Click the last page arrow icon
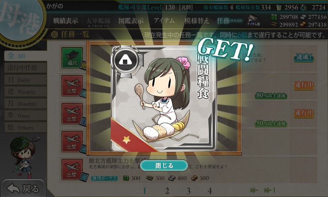Image resolution: width=328 pixels, height=197 pixels. (270, 190)
